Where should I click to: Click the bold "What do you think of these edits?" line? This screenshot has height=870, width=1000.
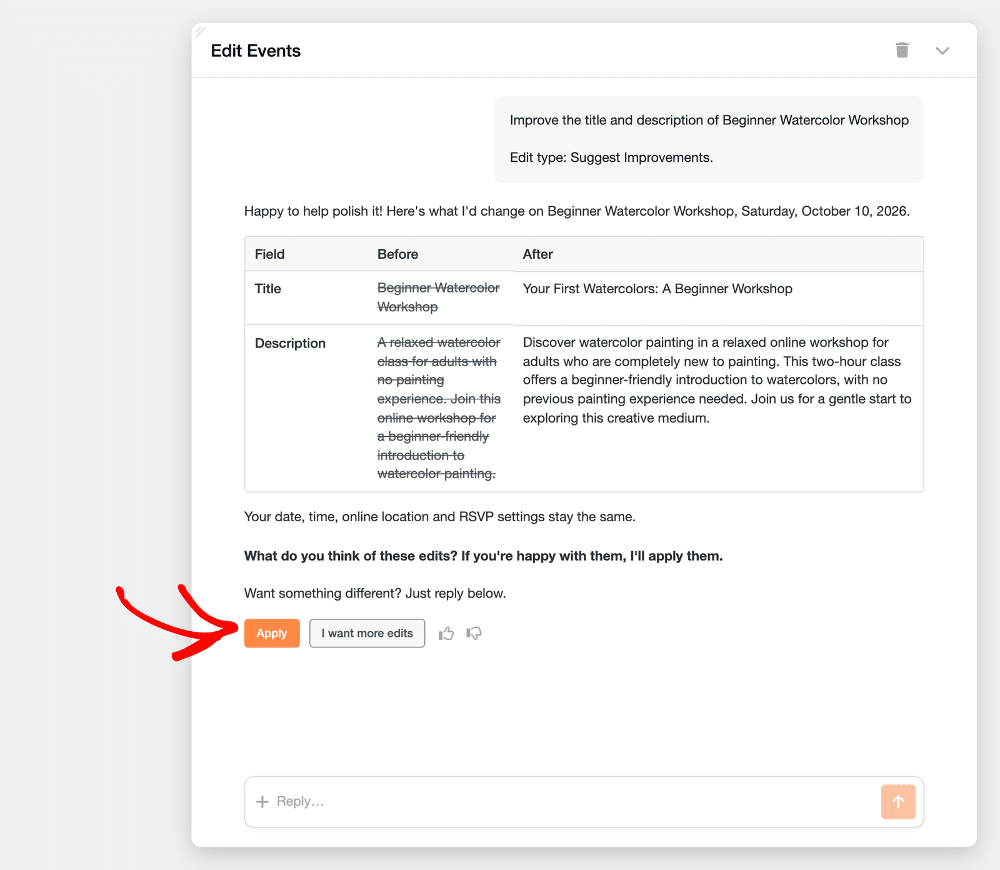[483, 556]
